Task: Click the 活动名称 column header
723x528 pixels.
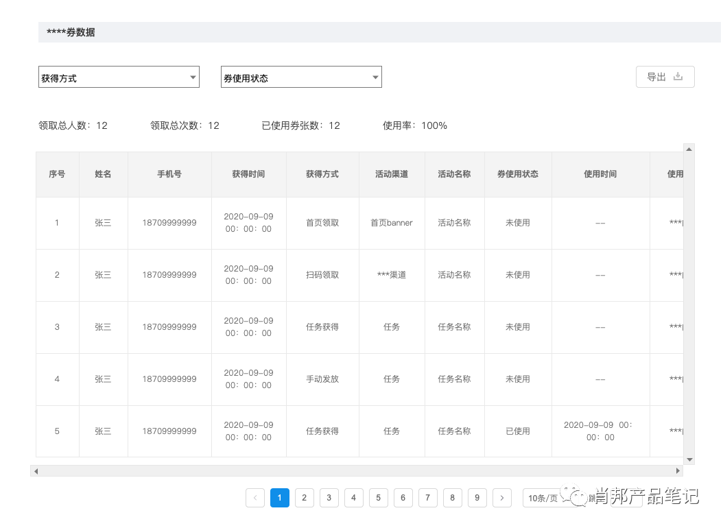Action: (454, 174)
